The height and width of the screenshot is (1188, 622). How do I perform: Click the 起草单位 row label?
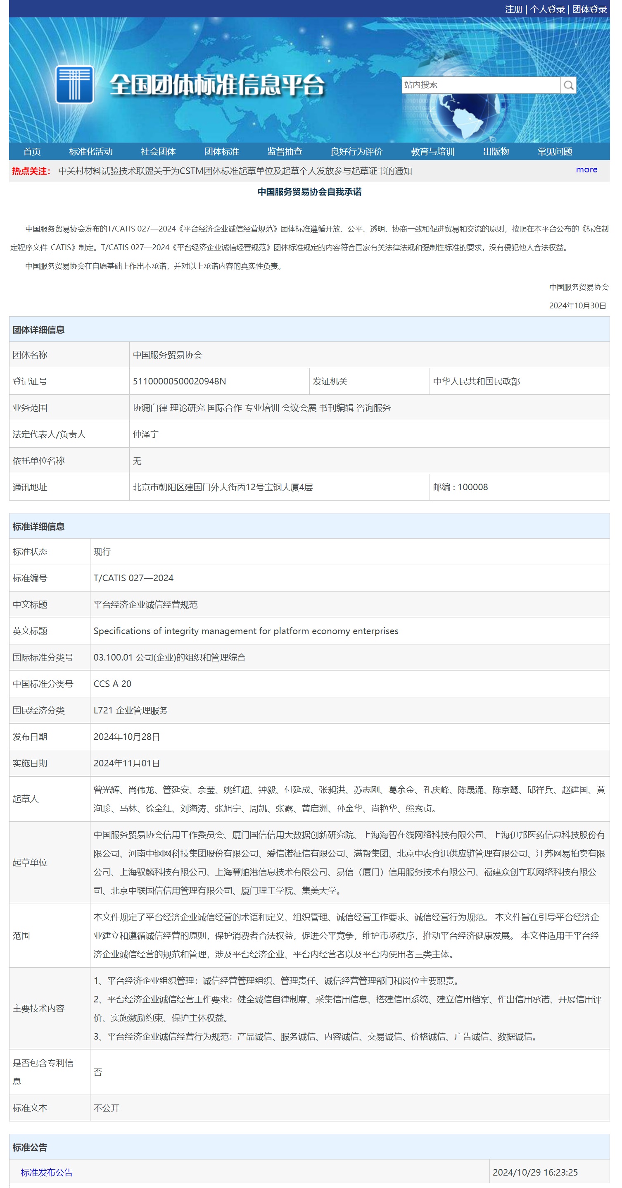click(30, 863)
